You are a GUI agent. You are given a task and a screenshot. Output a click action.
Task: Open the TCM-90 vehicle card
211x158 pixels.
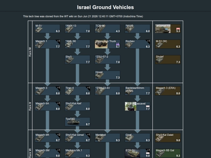click(x=107, y=28)
